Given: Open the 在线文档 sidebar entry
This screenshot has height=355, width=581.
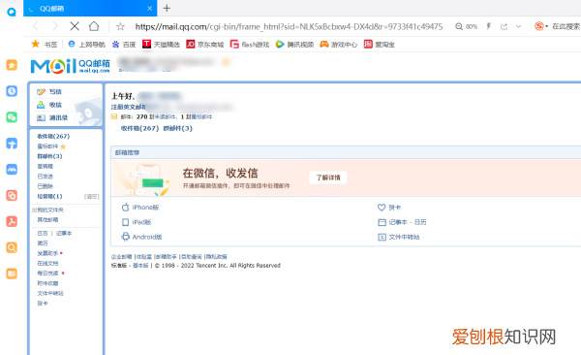Looking at the screenshot, I should (x=47, y=263).
